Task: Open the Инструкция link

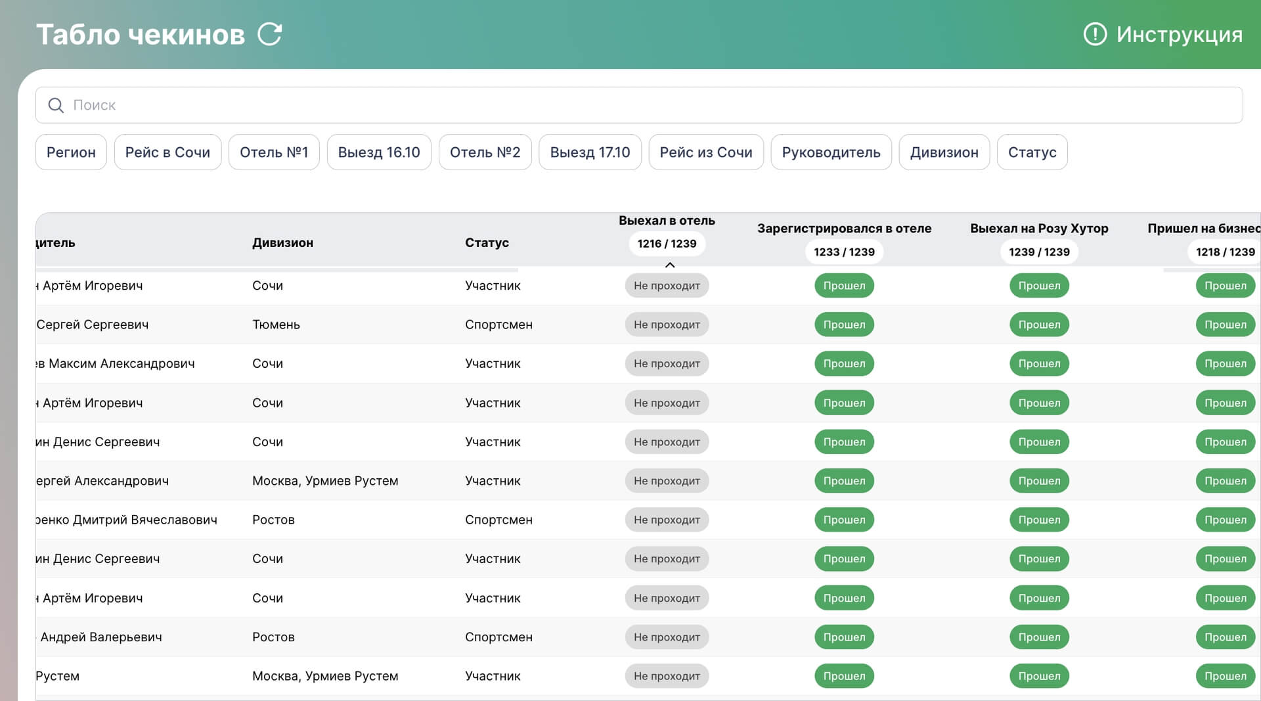Action: pos(1179,34)
